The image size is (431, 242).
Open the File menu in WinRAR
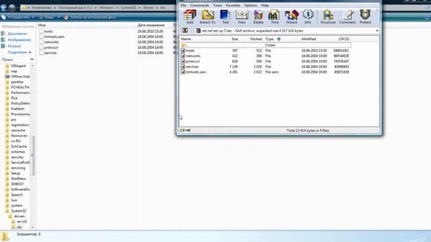[183, 5]
